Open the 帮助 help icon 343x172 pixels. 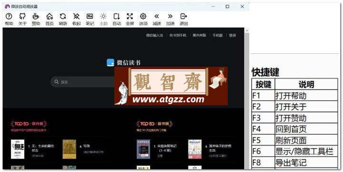(9, 16)
